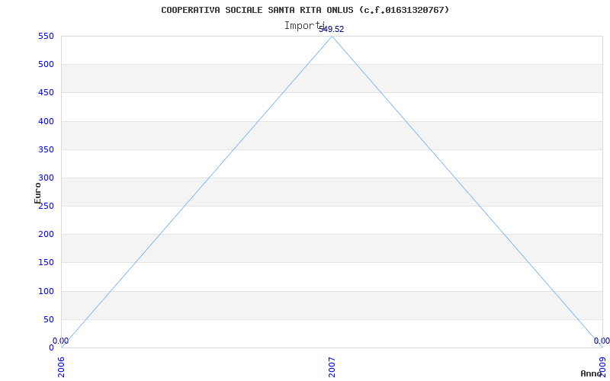Click the 400 y-axis tick label

[x=46, y=121]
